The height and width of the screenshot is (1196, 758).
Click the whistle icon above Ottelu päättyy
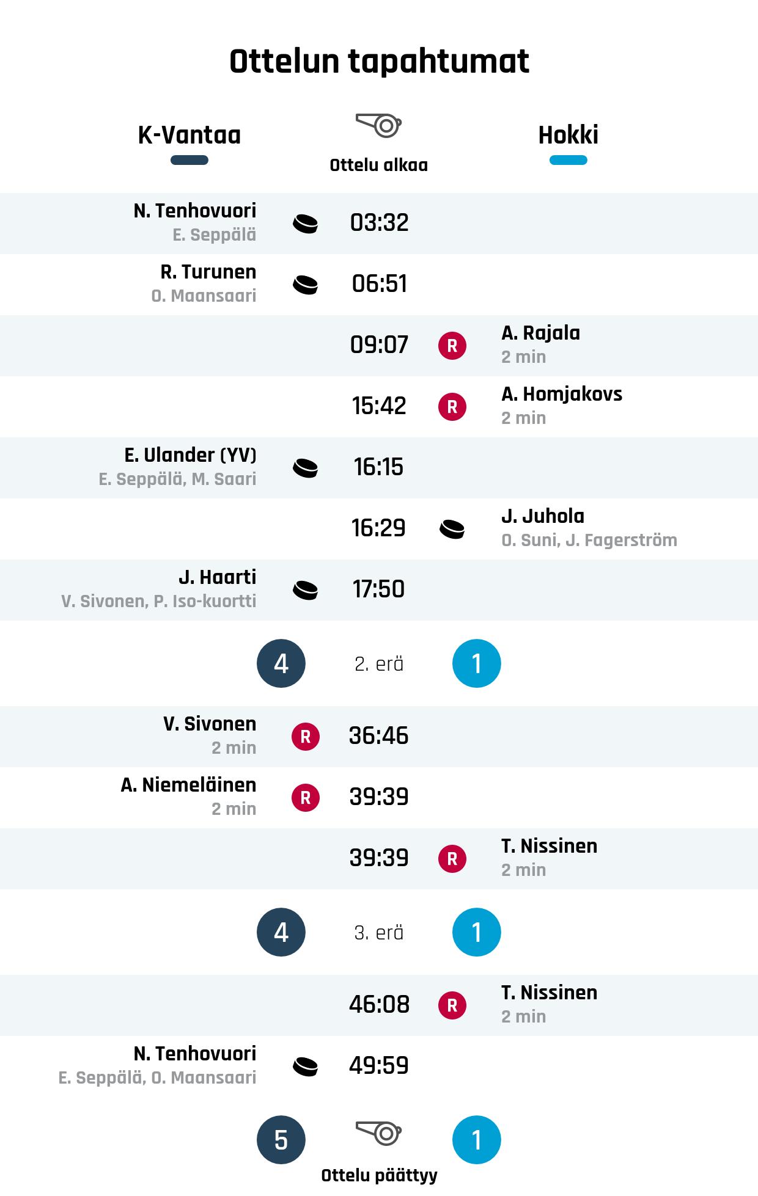(x=378, y=1133)
